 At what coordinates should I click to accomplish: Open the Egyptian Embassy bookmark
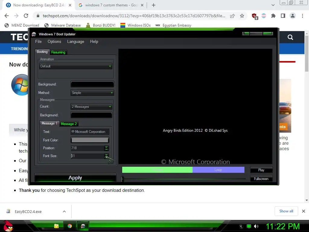pos(174,25)
